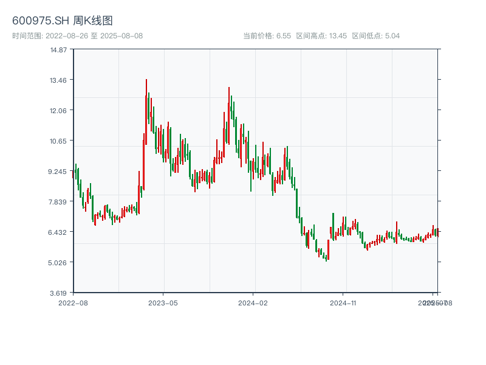Click the y-axis value 12.06
The width and height of the screenshot is (486, 365).
(58, 111)
